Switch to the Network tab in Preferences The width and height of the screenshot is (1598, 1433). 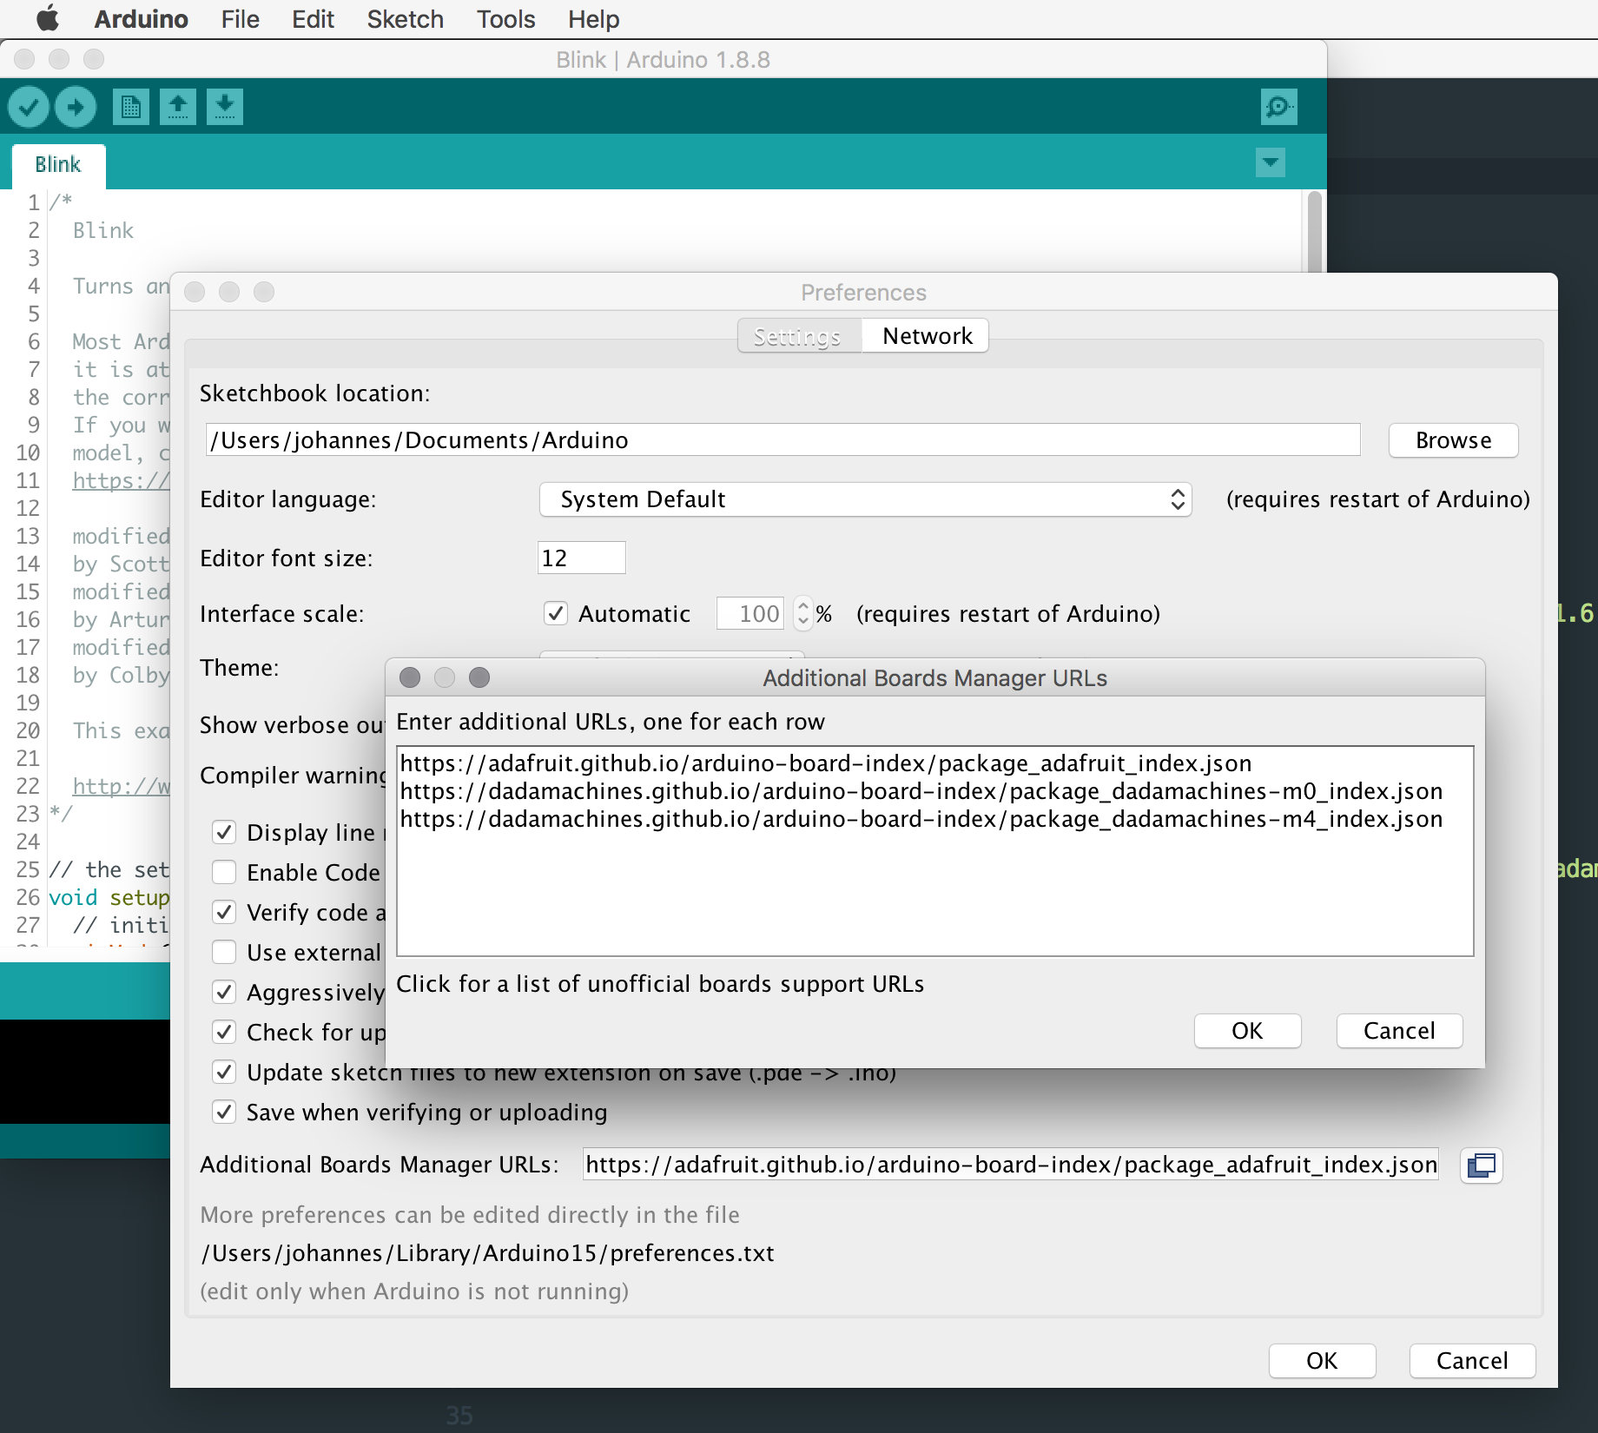[927, 336]
